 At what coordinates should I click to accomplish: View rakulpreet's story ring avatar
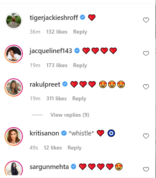14,87
